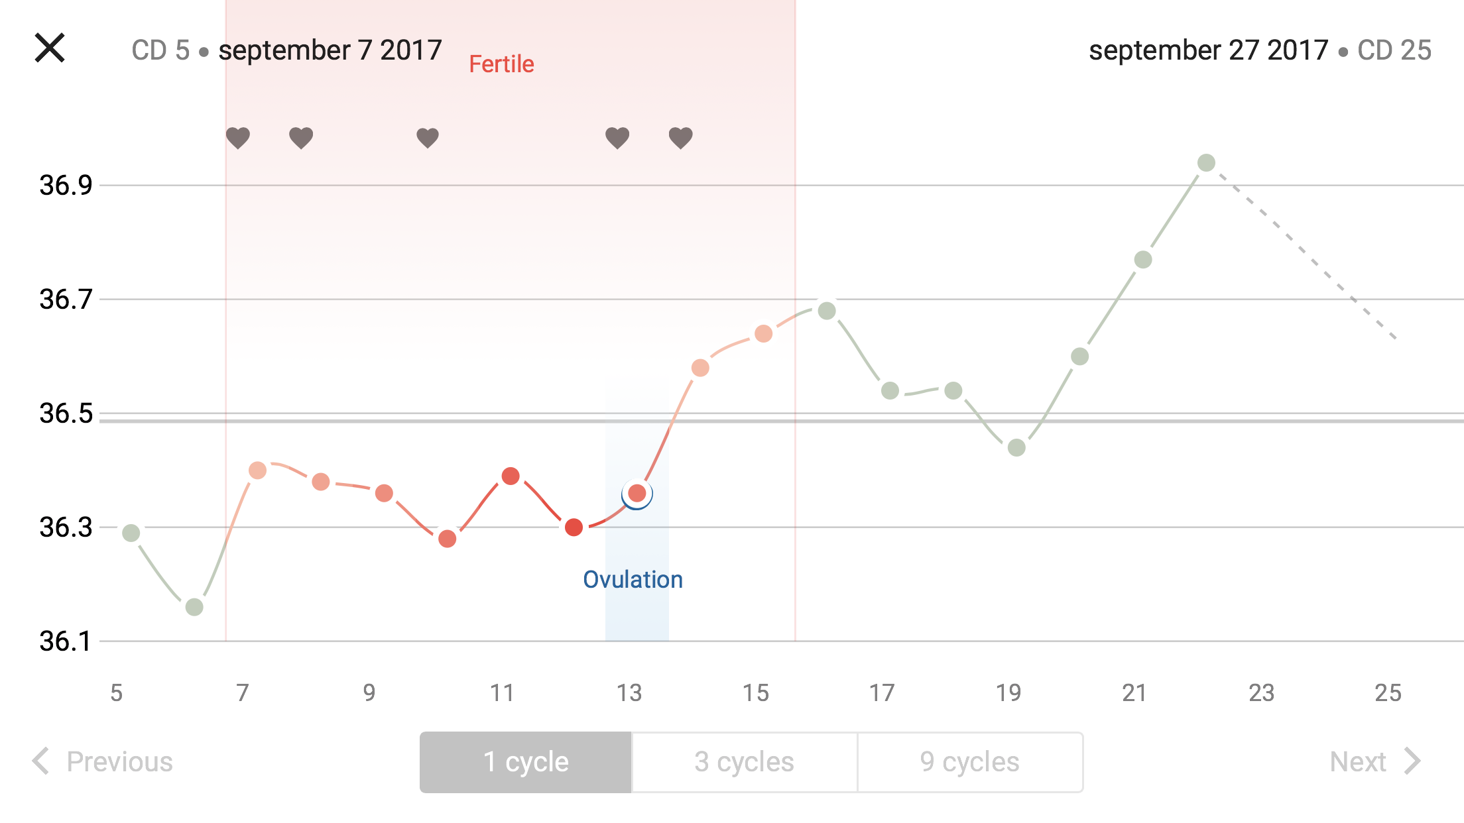Click the Next text button
1464x823 pixels.
[1357, 762]
